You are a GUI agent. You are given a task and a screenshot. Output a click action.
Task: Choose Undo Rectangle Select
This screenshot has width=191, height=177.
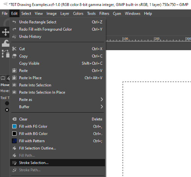click(58, 22)
